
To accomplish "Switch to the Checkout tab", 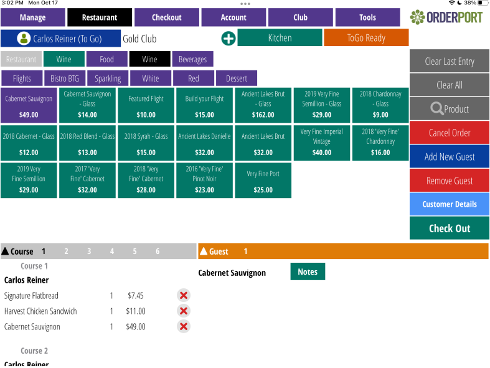I will pos(167,17).
